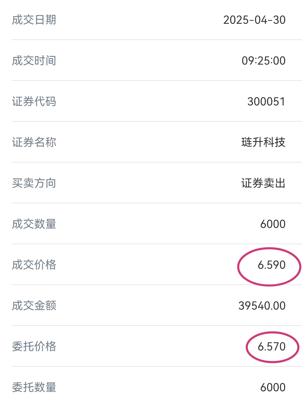Tap the 证券代码 label

34,102
